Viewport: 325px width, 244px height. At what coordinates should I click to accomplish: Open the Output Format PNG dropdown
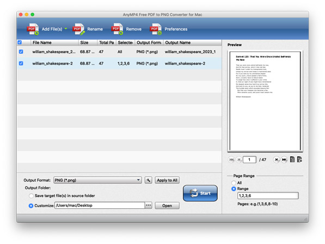[97, 180]
